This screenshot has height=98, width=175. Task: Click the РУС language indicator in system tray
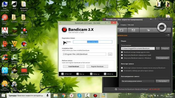162,96
